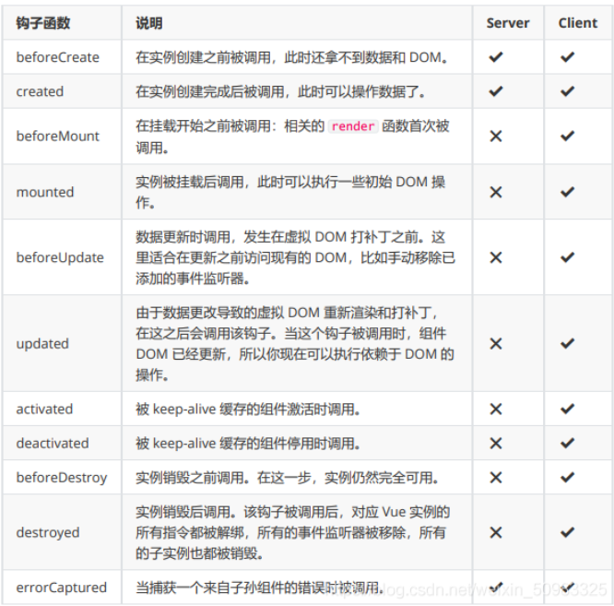Click the Server cross for beforeMount
Screen dimensions: 614x606
pos(496,137)
